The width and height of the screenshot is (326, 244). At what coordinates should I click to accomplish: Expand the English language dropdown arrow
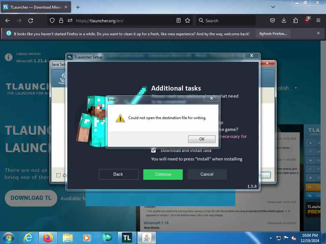pyautogui.click(x=296, y=88)
